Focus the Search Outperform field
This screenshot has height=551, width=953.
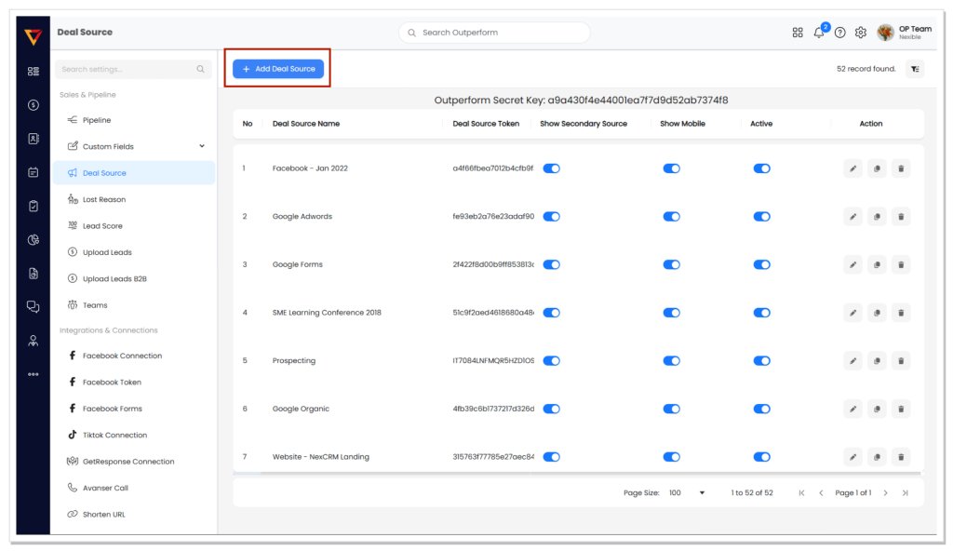[494, 33]
